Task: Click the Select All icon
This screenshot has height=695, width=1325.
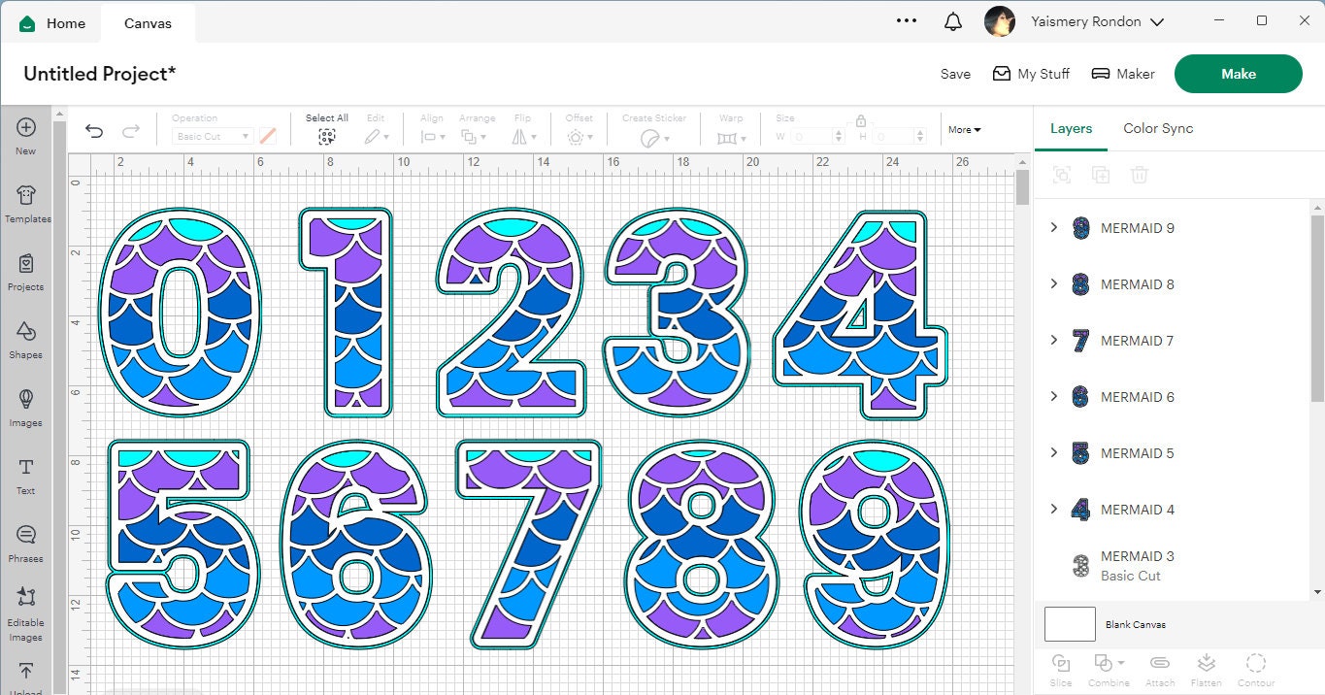Action: tap(327, 137)
